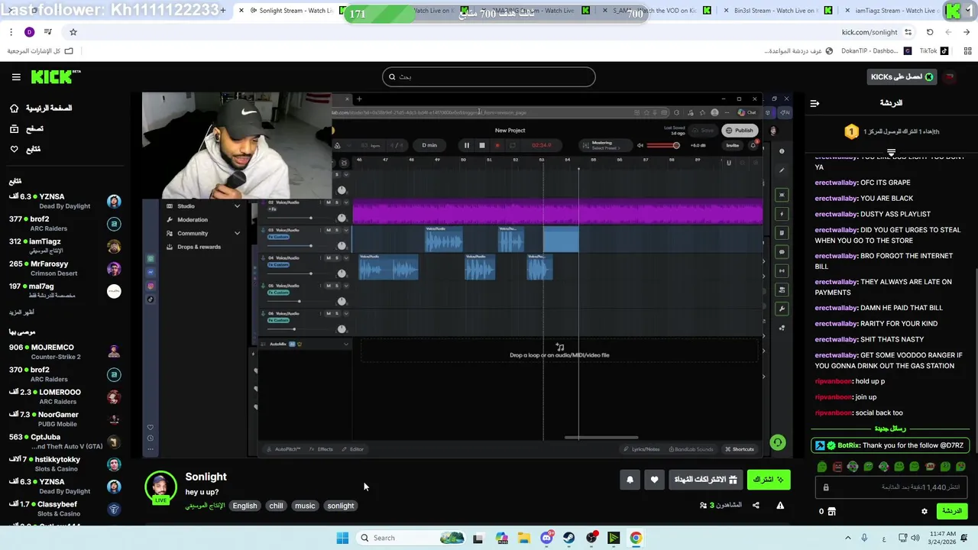Image resolution: width=978 pixels, height=550 pixels.
Task: Open the iamTiagz channel in the sidebar
Action: coord(65,246)
